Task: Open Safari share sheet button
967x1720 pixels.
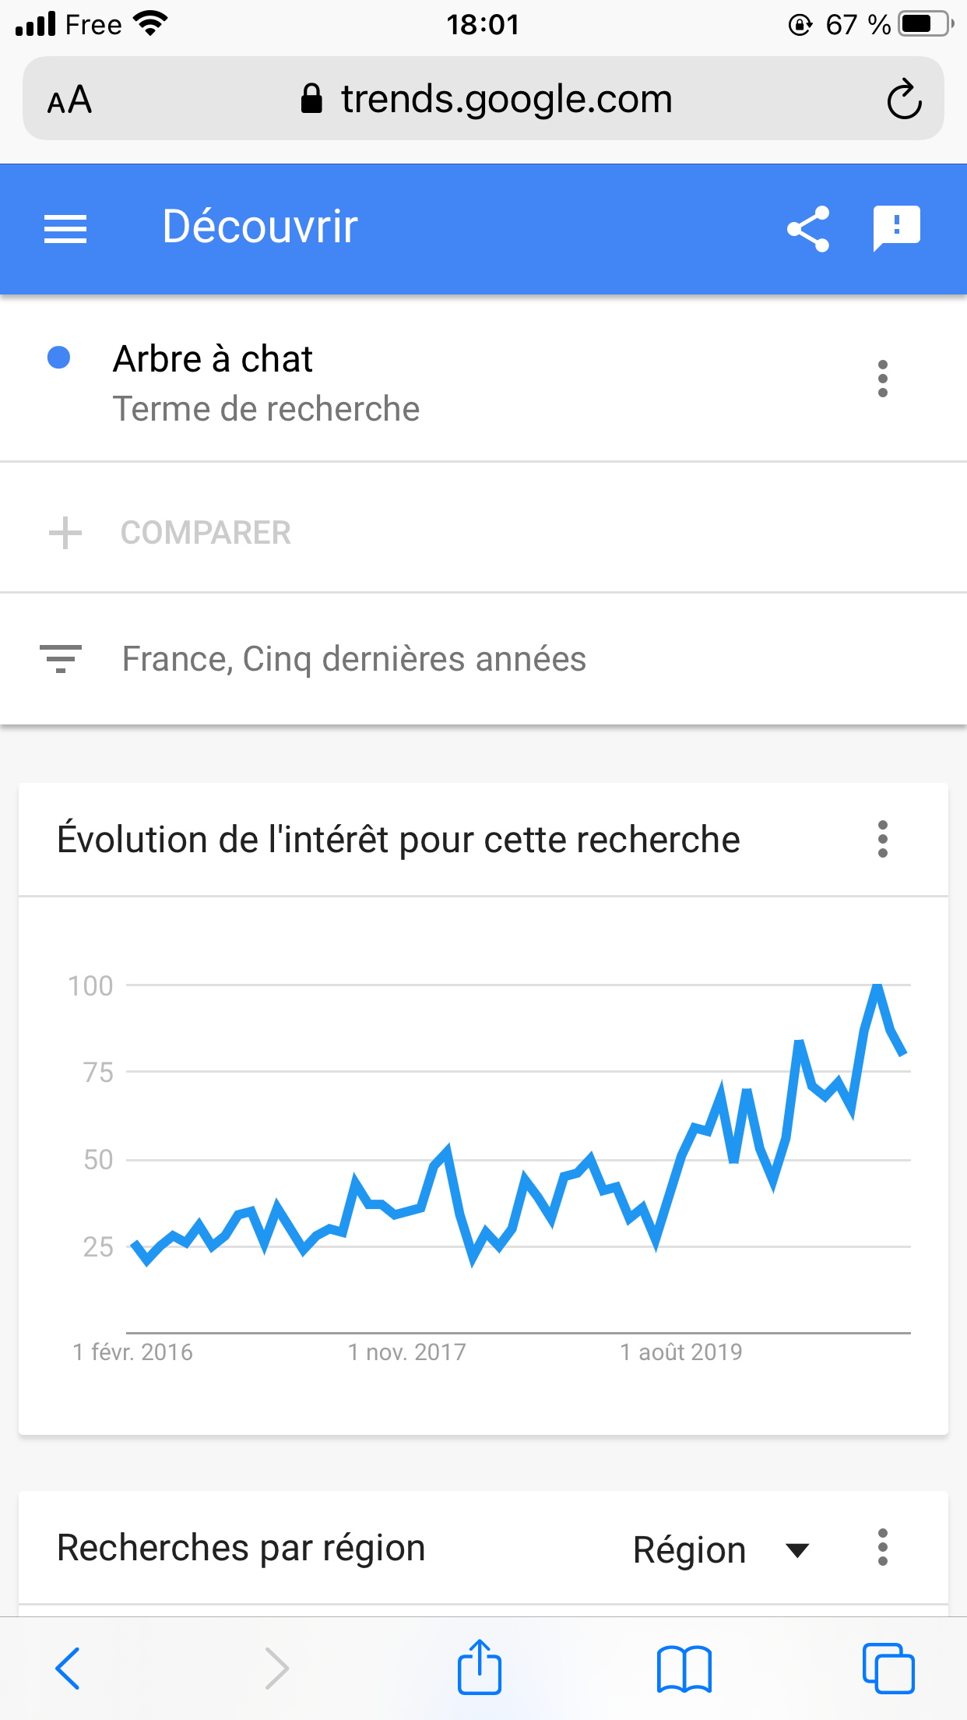Action: point(480,1668)
